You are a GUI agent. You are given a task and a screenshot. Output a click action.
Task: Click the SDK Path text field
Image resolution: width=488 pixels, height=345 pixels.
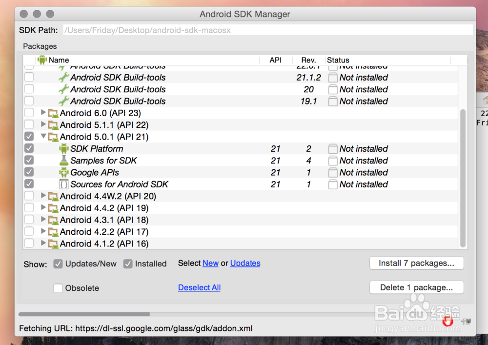point(267,30)
